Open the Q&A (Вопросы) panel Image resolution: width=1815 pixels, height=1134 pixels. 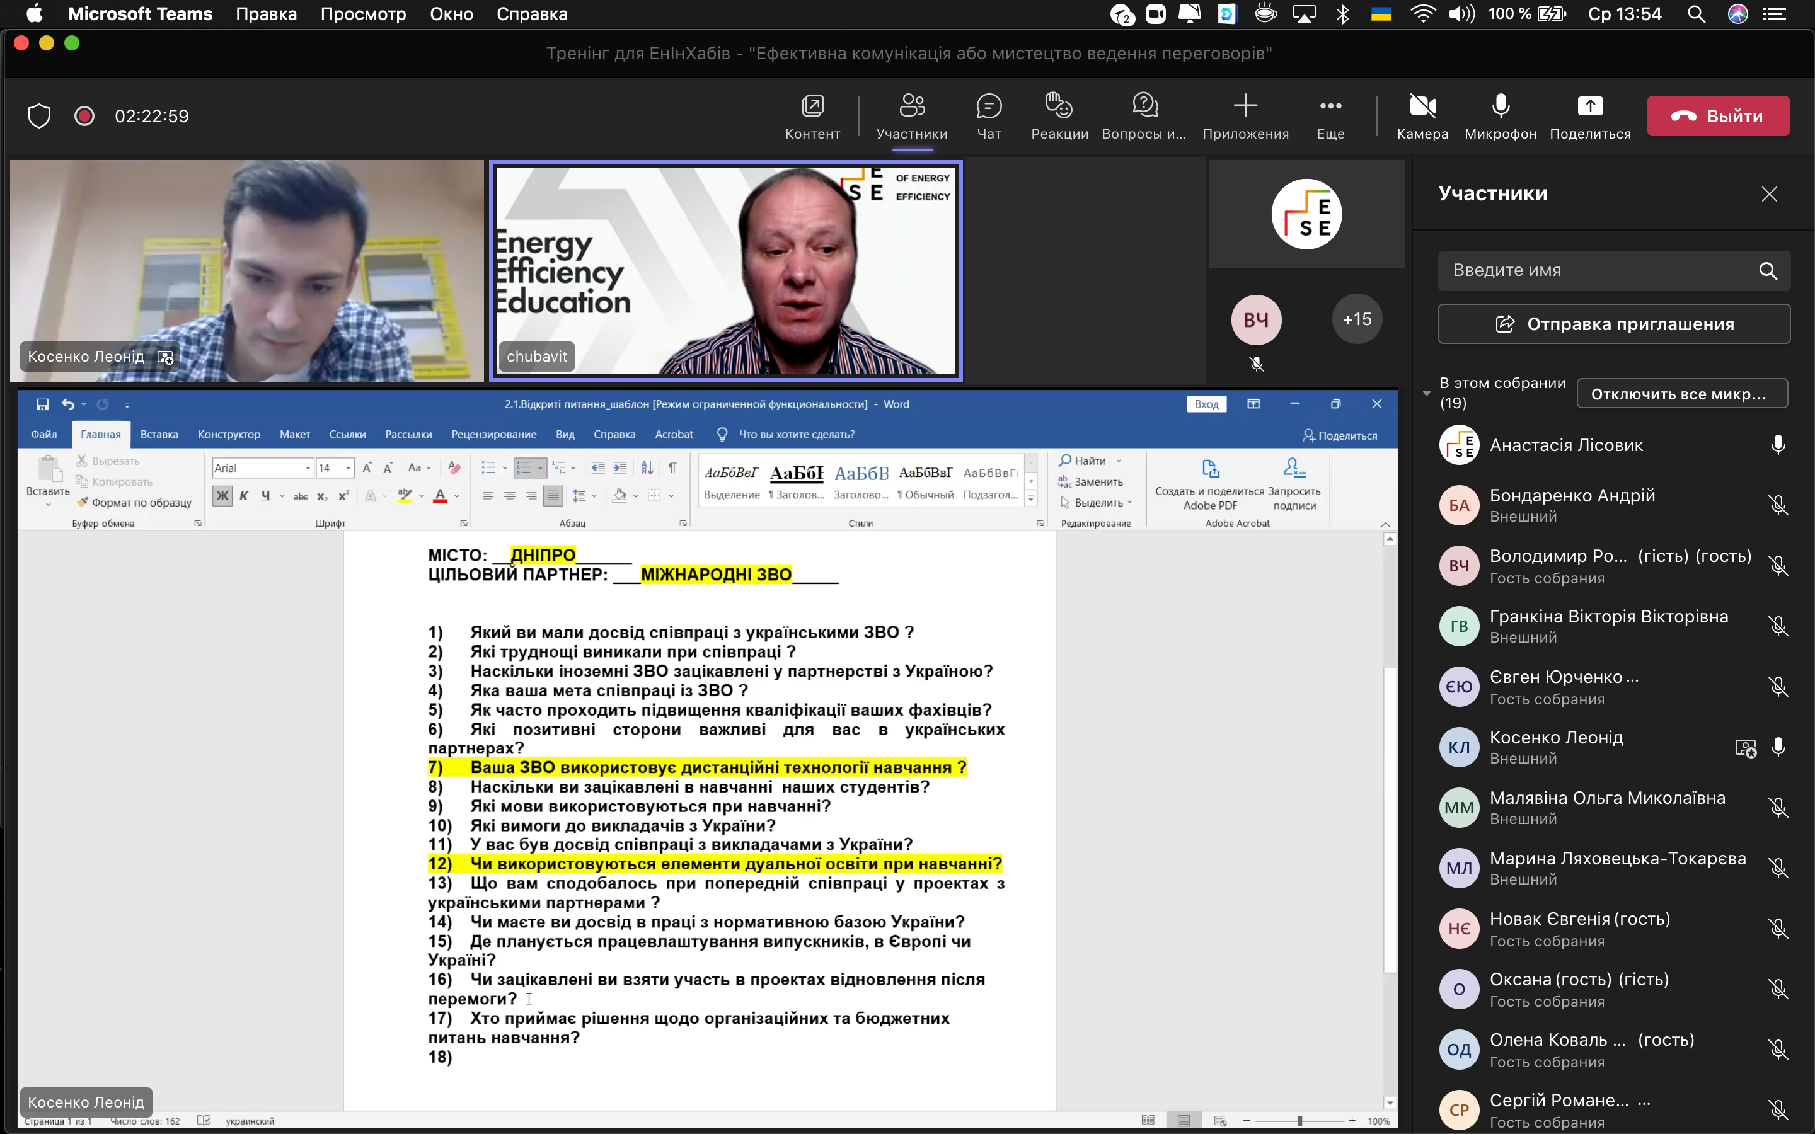[x=1144, y=117]
